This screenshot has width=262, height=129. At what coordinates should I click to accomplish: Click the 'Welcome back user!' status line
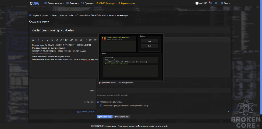(x=112, y=60)
